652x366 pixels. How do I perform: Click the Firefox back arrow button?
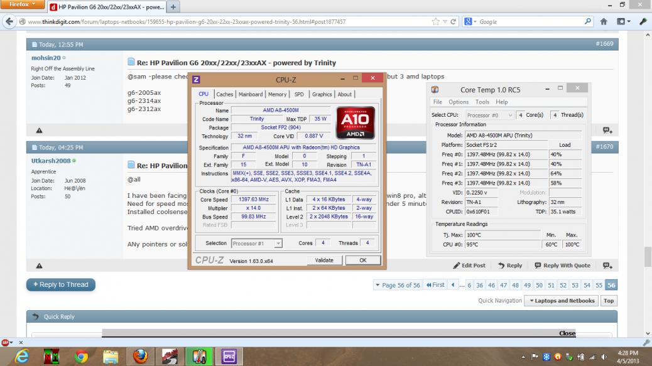tap(9, 22)
